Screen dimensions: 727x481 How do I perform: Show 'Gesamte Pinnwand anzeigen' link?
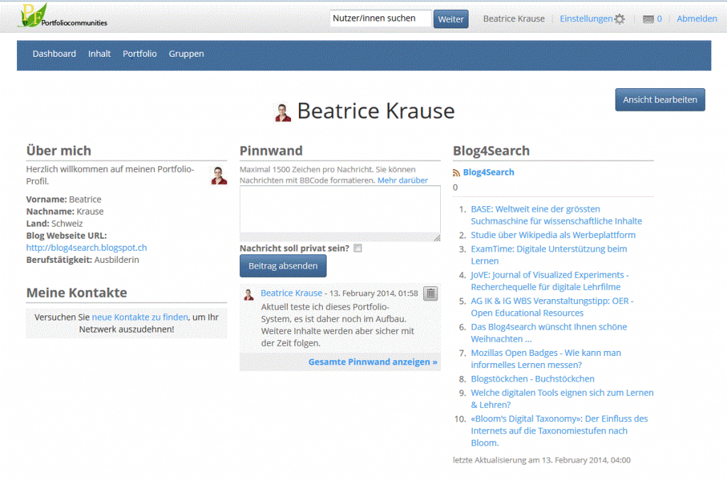pyautogui.click(x=373, y=362)
